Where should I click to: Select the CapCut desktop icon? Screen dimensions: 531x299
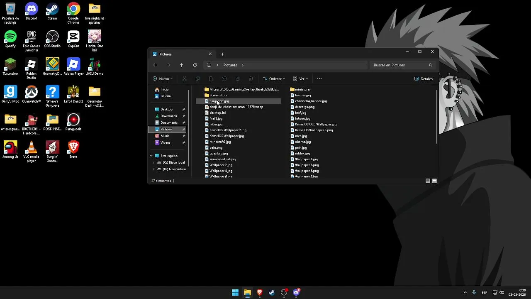pos(73,39)
